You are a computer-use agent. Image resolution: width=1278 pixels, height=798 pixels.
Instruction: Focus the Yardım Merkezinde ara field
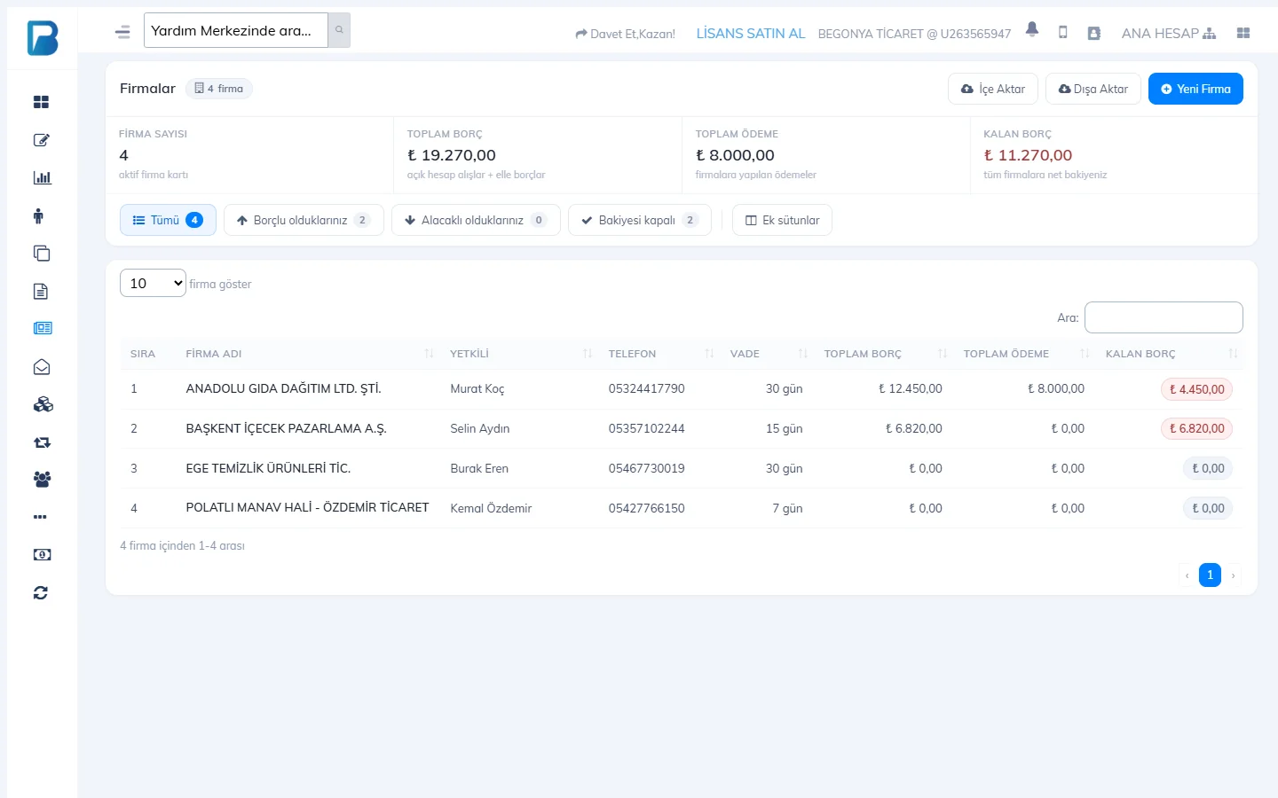pos(236,30)
